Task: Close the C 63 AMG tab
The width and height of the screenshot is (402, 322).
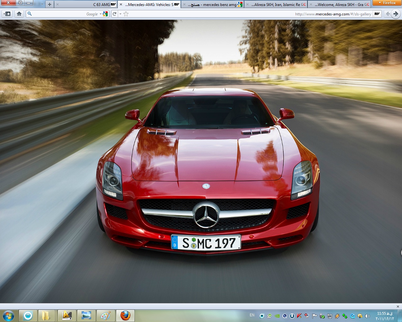Action: 57,4
